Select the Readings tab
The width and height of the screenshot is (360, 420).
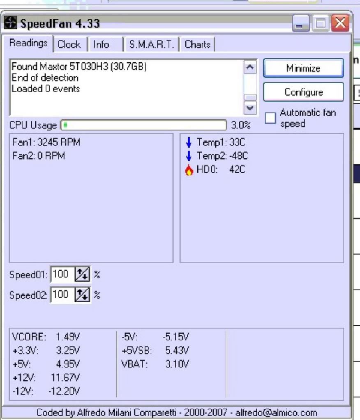pos(28,43)
